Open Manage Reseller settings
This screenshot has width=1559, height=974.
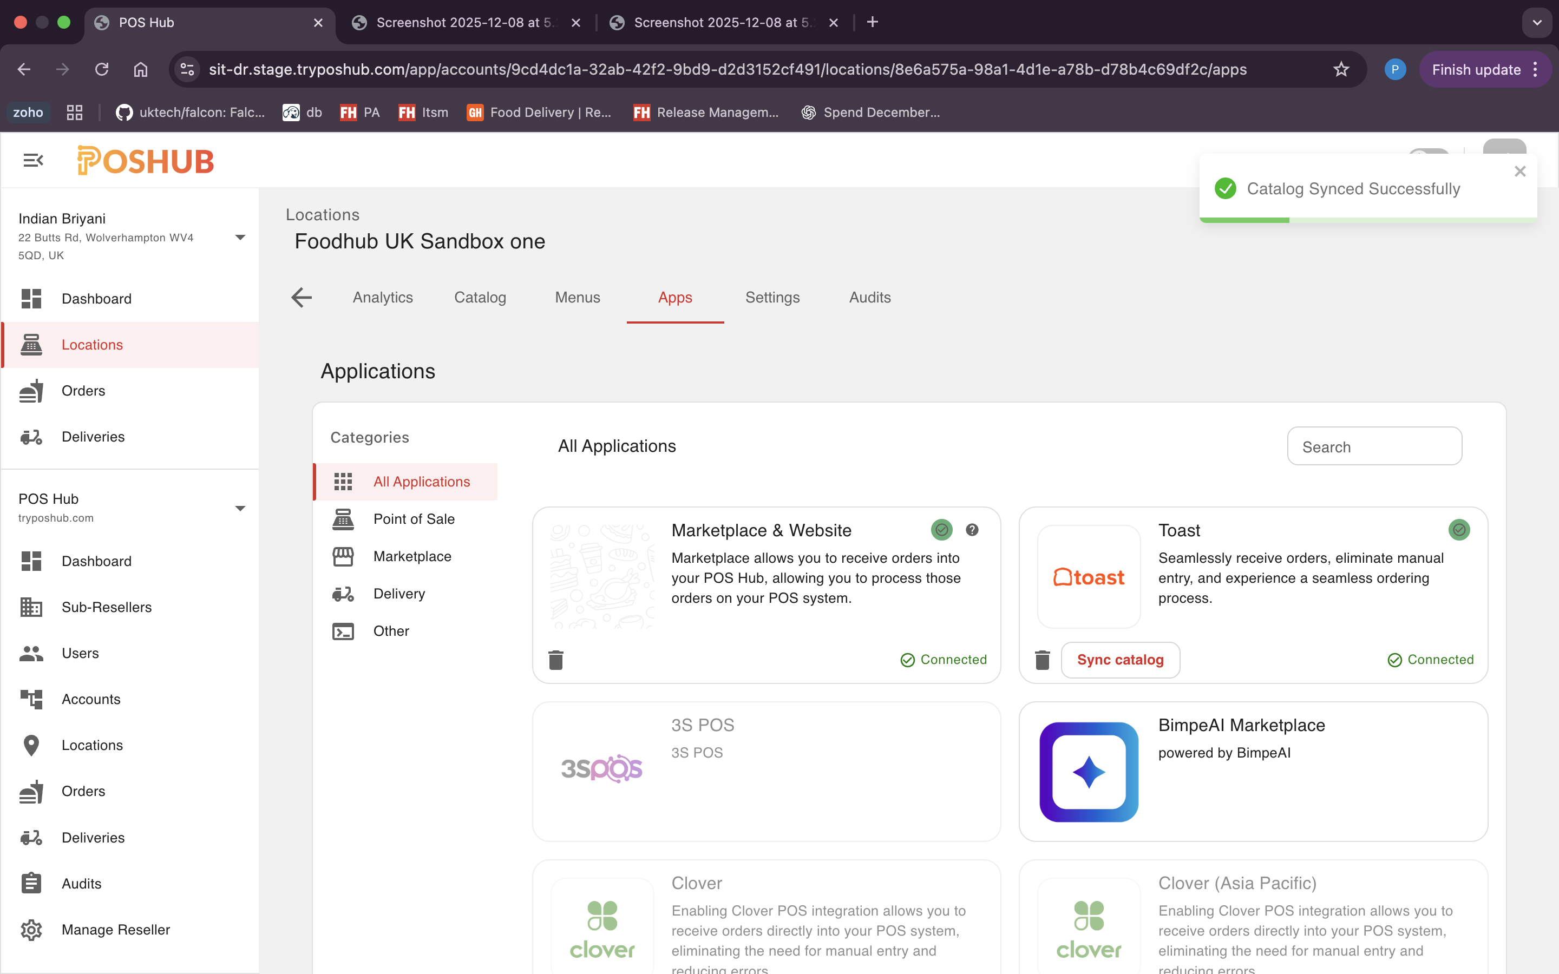pos(115,930)
